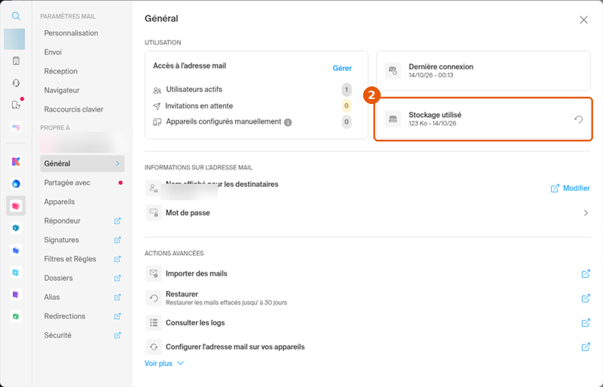Open Personnalisation settings
The width and height of the screenshot is (603, 387).
(71, 33)
